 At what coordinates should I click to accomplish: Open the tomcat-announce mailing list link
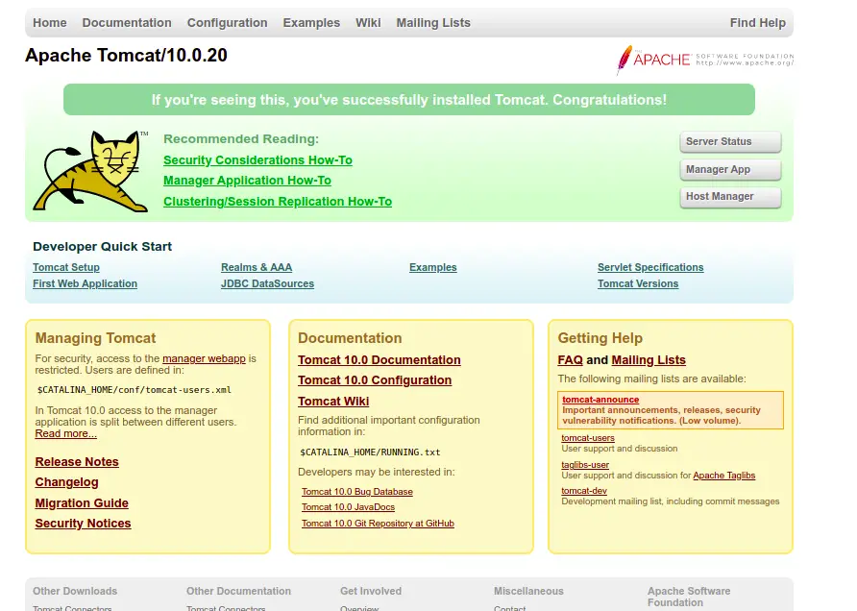click(x=600, y=400)
